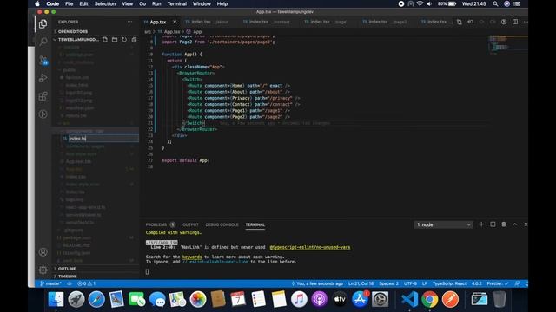Image resolution: width=556 pixels, height=312 pixels.
Task: Open Spotlight search in menu bar
Action: (x=495, y=3)
